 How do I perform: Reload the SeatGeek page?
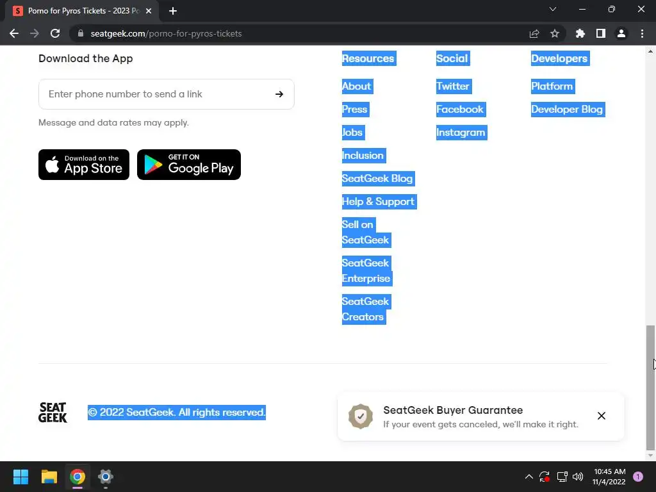(x=55, y=33)
